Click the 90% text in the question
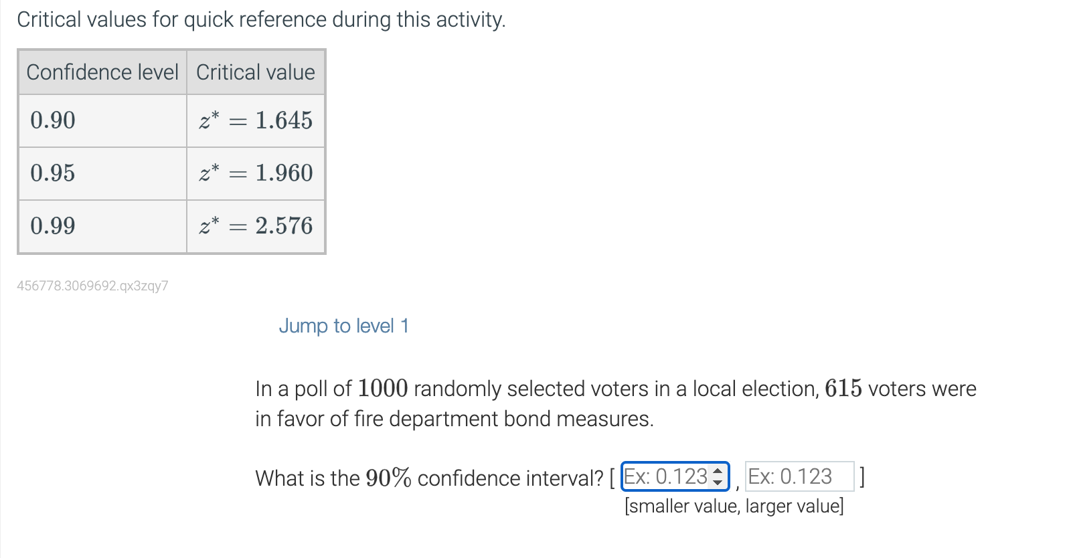The width and height of the screenshot is (1067, 558). [x=388, y=478]
